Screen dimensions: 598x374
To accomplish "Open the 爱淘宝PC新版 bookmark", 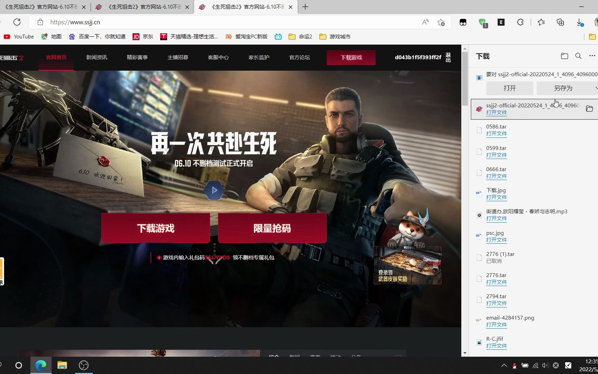I will [246, 36].
